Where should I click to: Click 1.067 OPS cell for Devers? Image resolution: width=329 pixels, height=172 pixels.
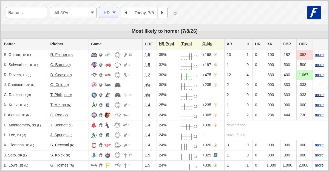[305, 75]
